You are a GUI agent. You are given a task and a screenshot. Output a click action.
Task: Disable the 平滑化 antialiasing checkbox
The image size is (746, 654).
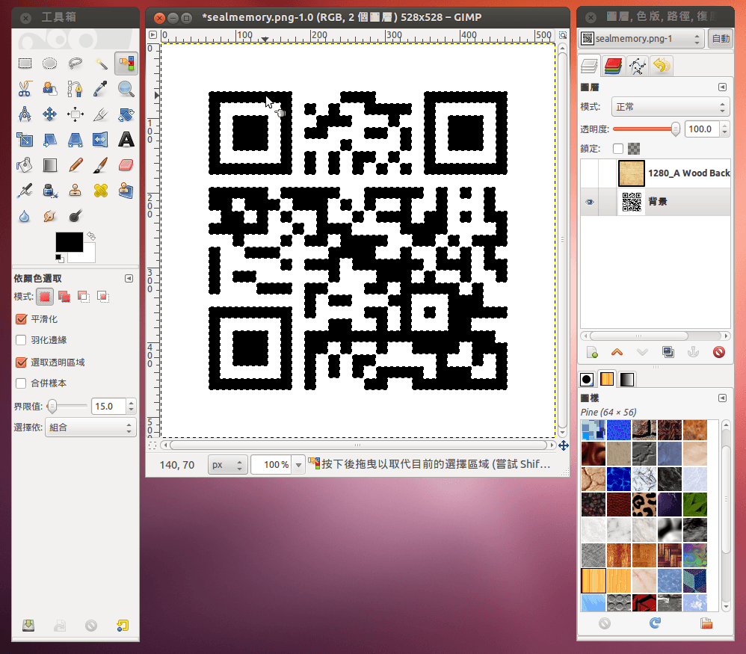tap(21, 319)
